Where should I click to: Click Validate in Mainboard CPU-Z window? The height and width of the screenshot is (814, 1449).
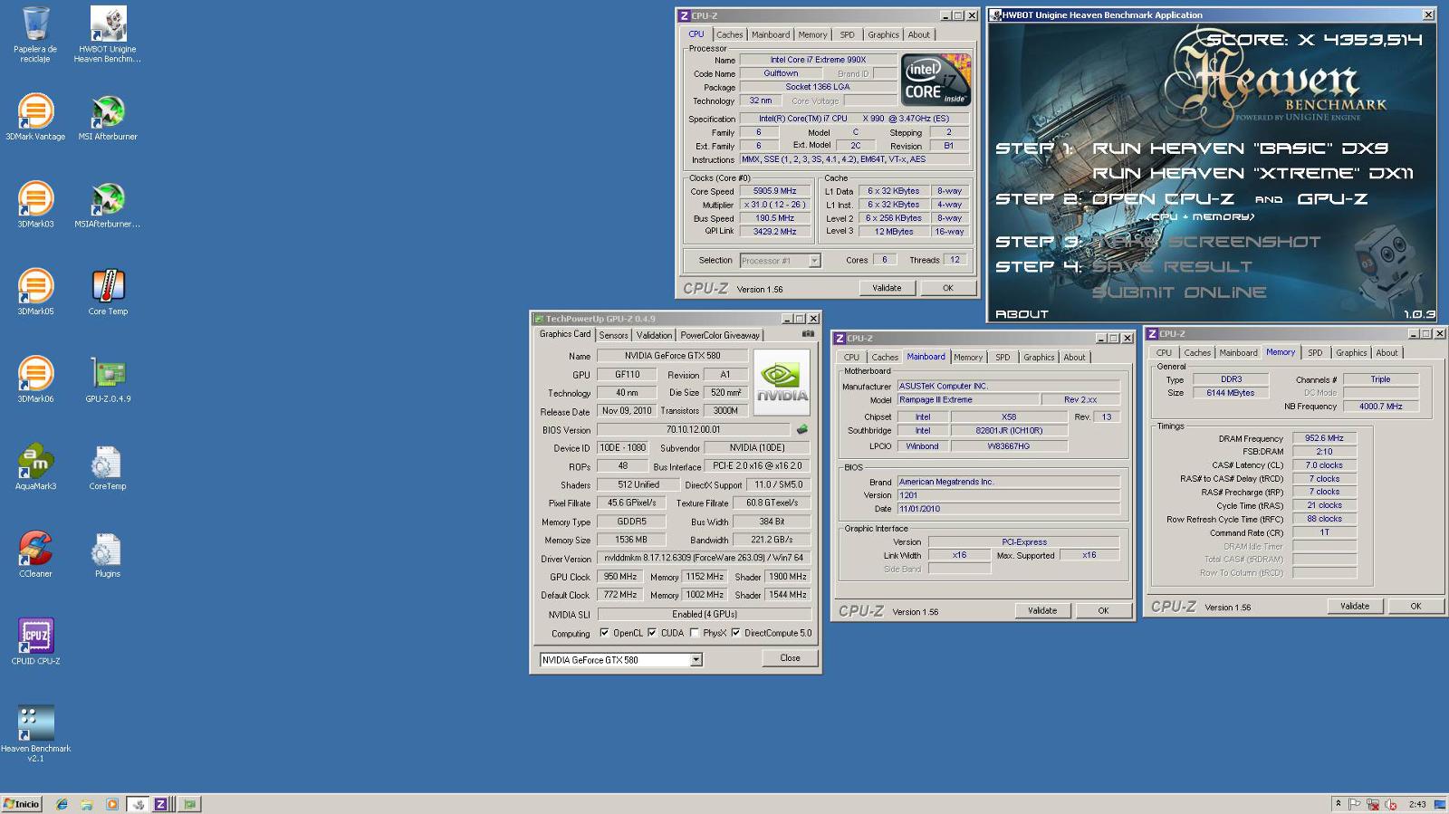click(1042, 610)
